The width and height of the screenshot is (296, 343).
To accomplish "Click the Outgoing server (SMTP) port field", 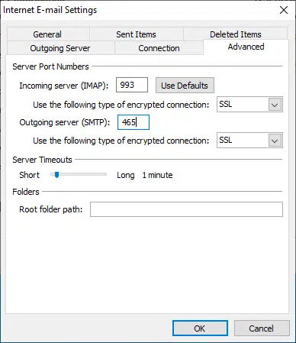I will 134,122.
